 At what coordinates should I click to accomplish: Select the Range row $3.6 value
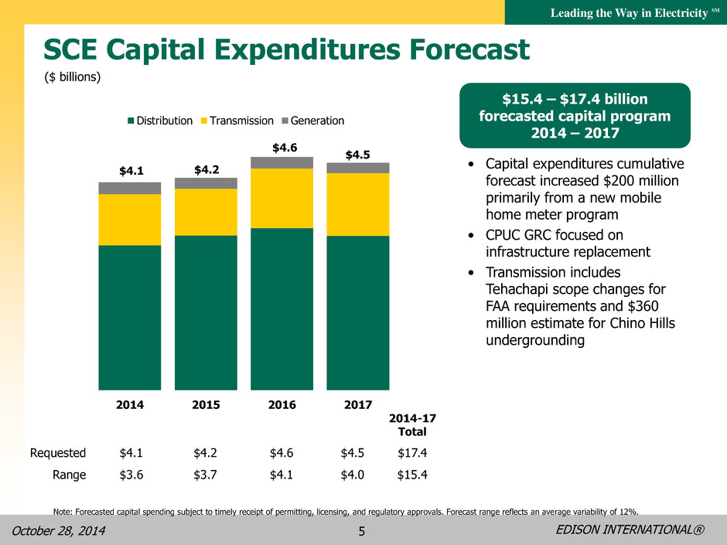coord(131,475)
